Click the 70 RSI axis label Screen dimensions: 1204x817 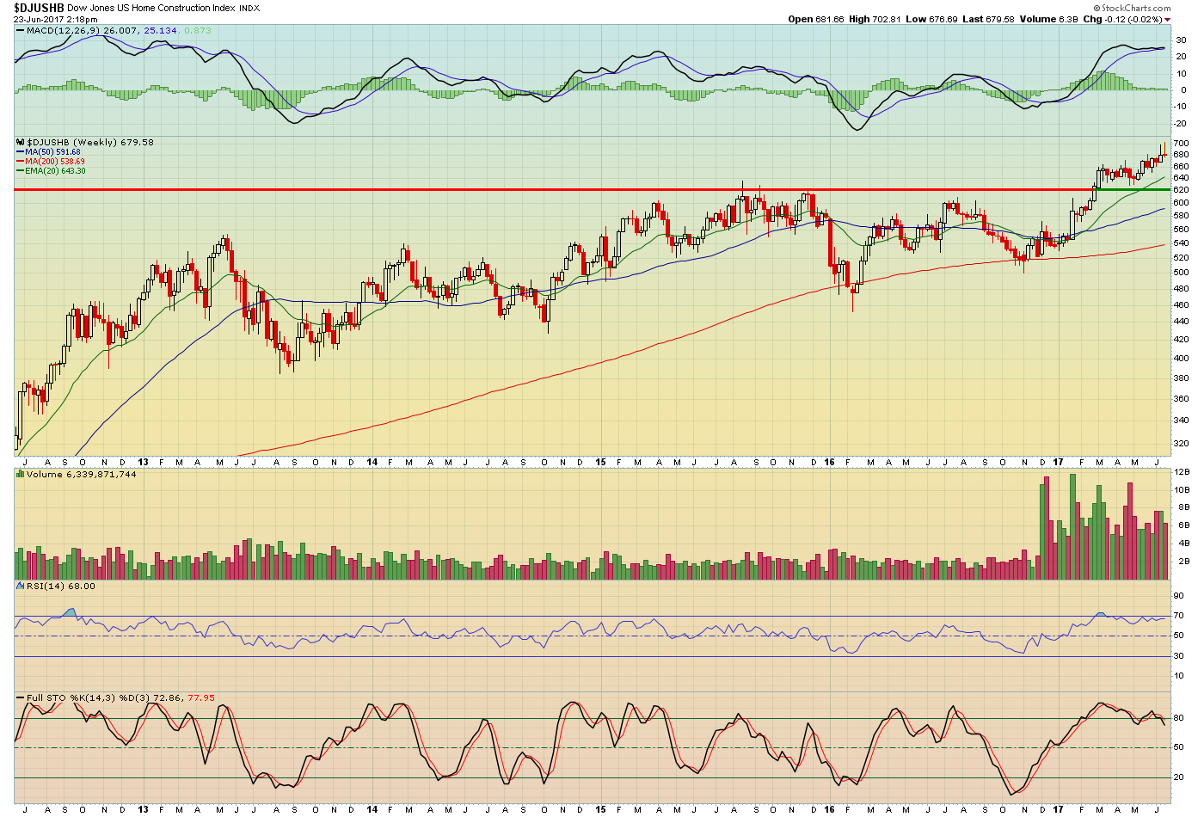[x=1178, y=616]
